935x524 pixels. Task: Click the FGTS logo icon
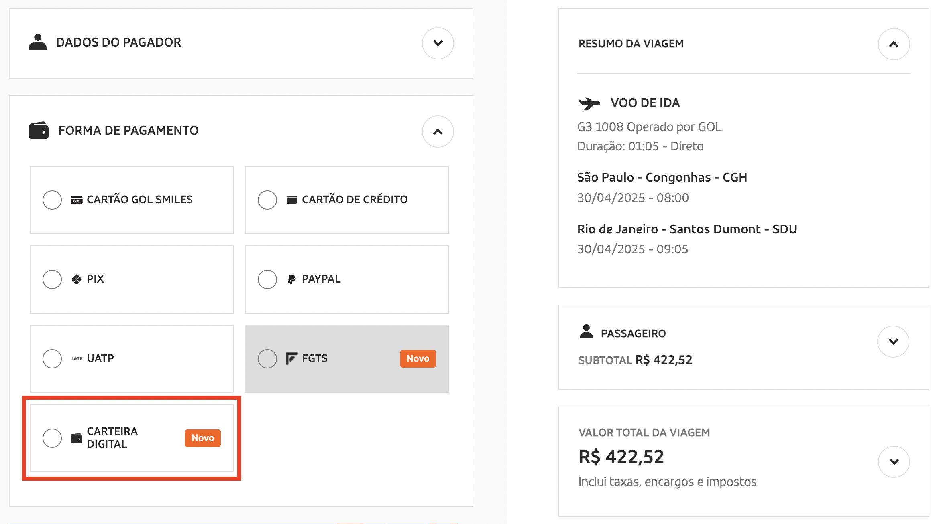(x=291, y=358)
